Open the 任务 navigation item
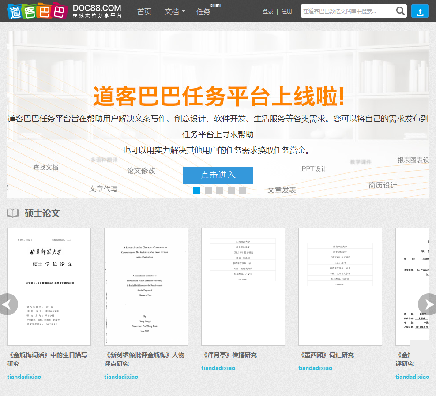The width and height of the screenshot is (436, 396). click(203, 11)
